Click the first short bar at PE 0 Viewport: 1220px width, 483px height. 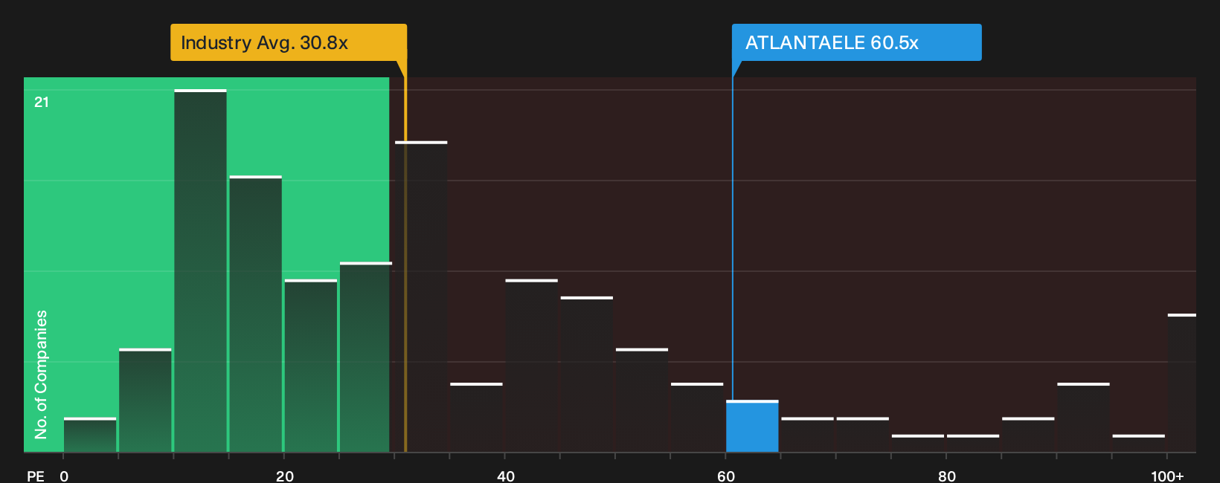(x=90, y=435)
